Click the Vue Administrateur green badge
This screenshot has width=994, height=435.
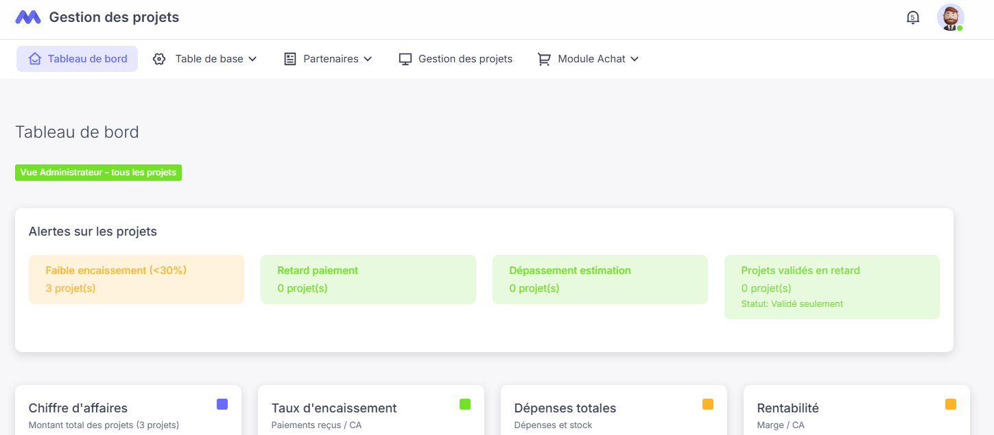(98, 173)
